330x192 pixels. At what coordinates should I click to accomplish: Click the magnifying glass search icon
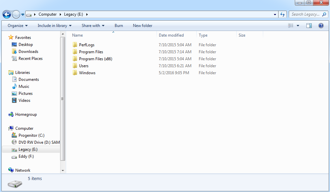click(x=324, y=14)
